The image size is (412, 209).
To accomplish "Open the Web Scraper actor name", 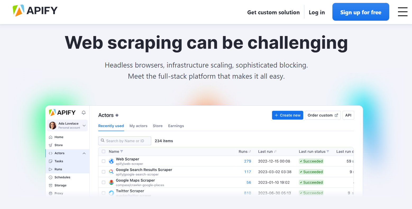I will (127, 159).
